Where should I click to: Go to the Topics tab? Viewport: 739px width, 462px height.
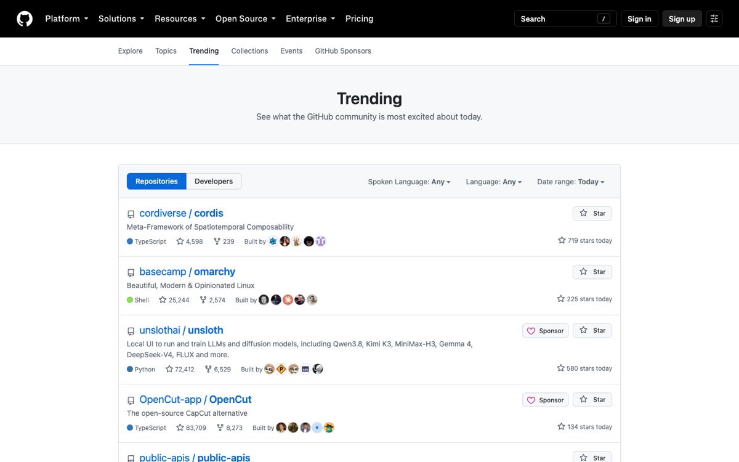pos(166,51)
